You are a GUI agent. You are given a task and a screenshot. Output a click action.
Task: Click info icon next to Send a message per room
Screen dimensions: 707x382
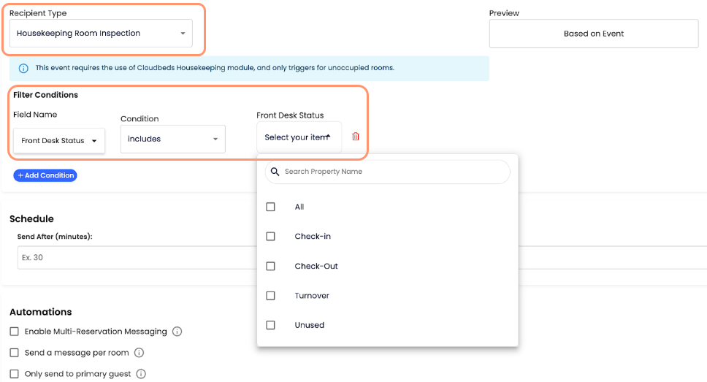click(139, 353)
